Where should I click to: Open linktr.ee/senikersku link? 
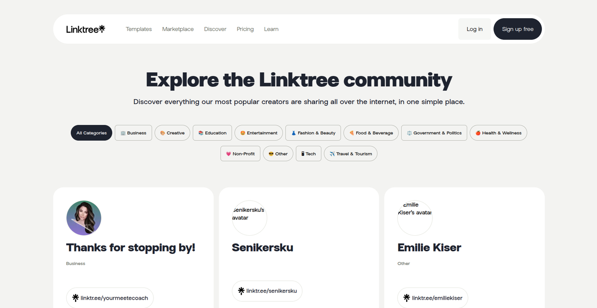pyautogui.click(x=267, y=291)
